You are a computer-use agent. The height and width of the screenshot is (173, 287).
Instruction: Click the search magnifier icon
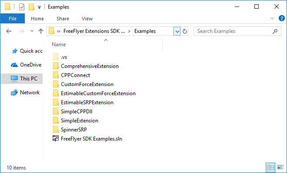(275, 31)
